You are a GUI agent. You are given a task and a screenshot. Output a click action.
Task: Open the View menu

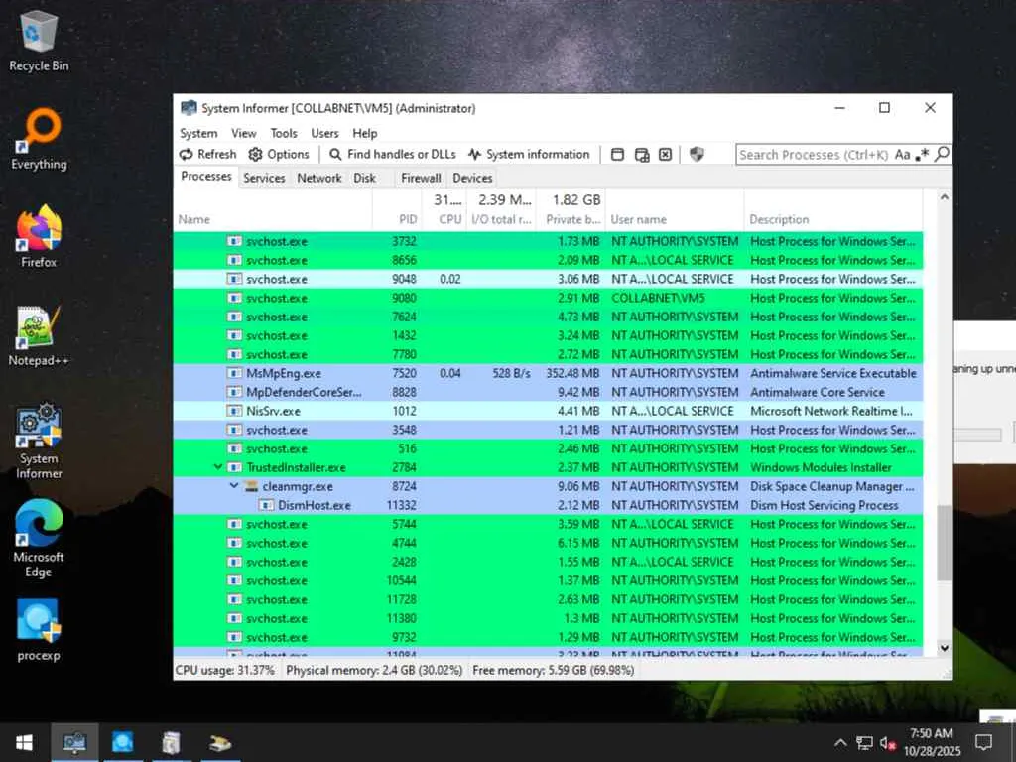click(x=244, y=133)
